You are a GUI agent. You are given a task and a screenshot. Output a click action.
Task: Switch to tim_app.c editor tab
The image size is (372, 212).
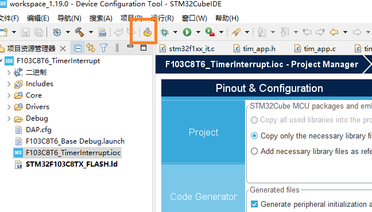[315, 49]
